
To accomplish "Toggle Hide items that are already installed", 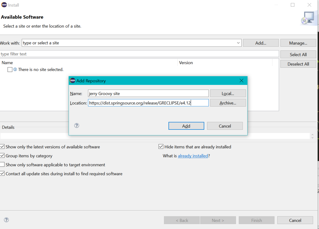I will [x=161, y=147].
